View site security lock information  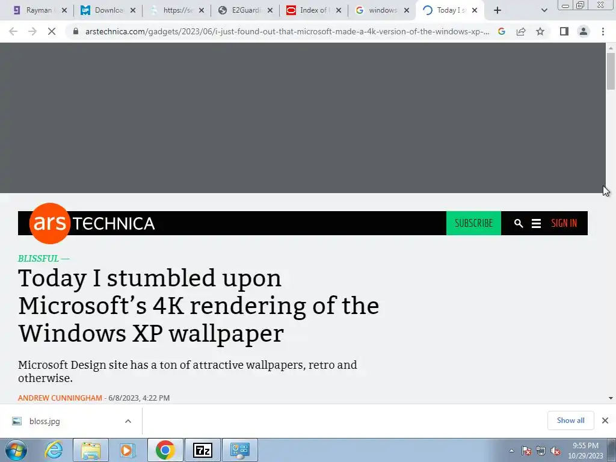(76, 31)
